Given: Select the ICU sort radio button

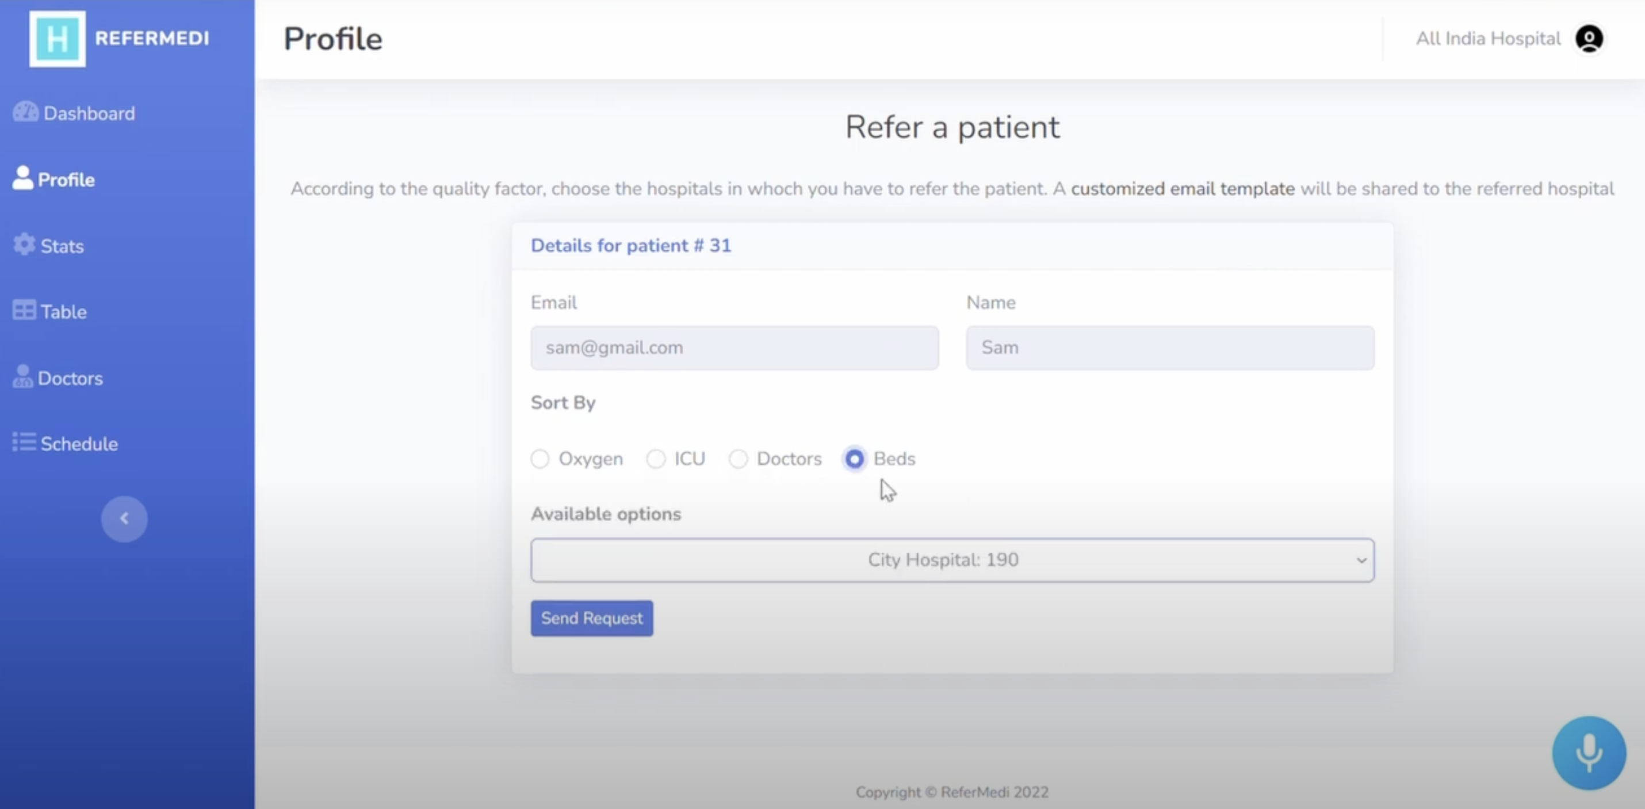Looking at the screenshot, I should [656, 459].
